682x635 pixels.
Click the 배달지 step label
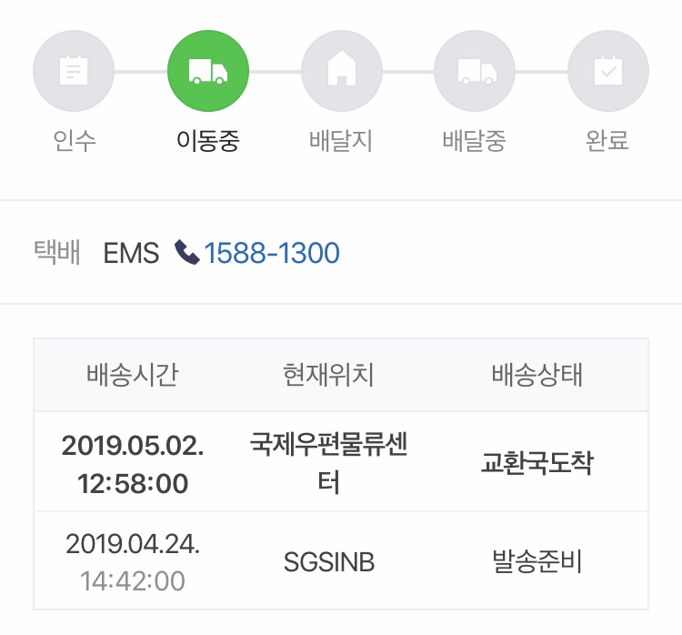(341, 141)
